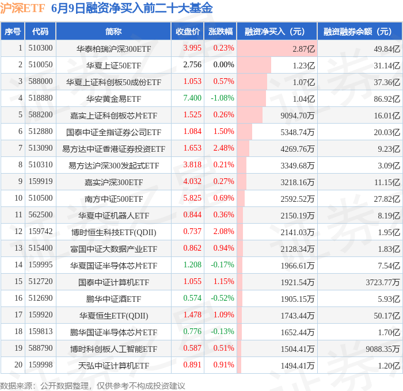Select fund name 富国中证大数据产业ETF
Viewport: 403px width, 391px height.
point(113,249)
